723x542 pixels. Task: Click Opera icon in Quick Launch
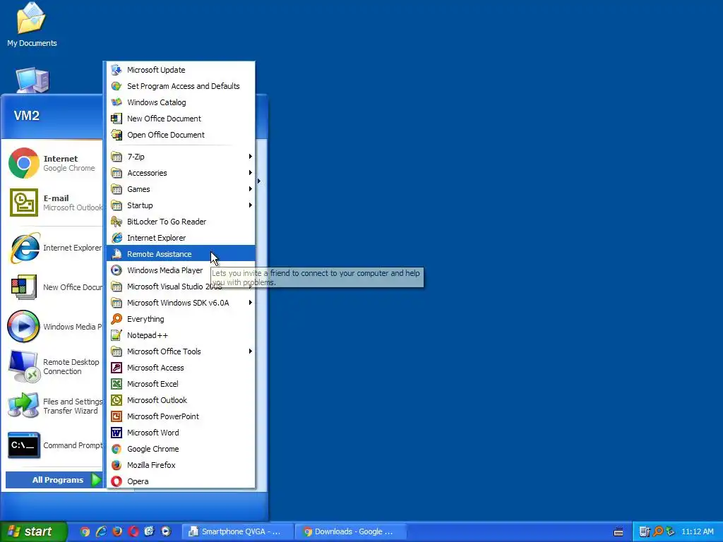[133, 531]
